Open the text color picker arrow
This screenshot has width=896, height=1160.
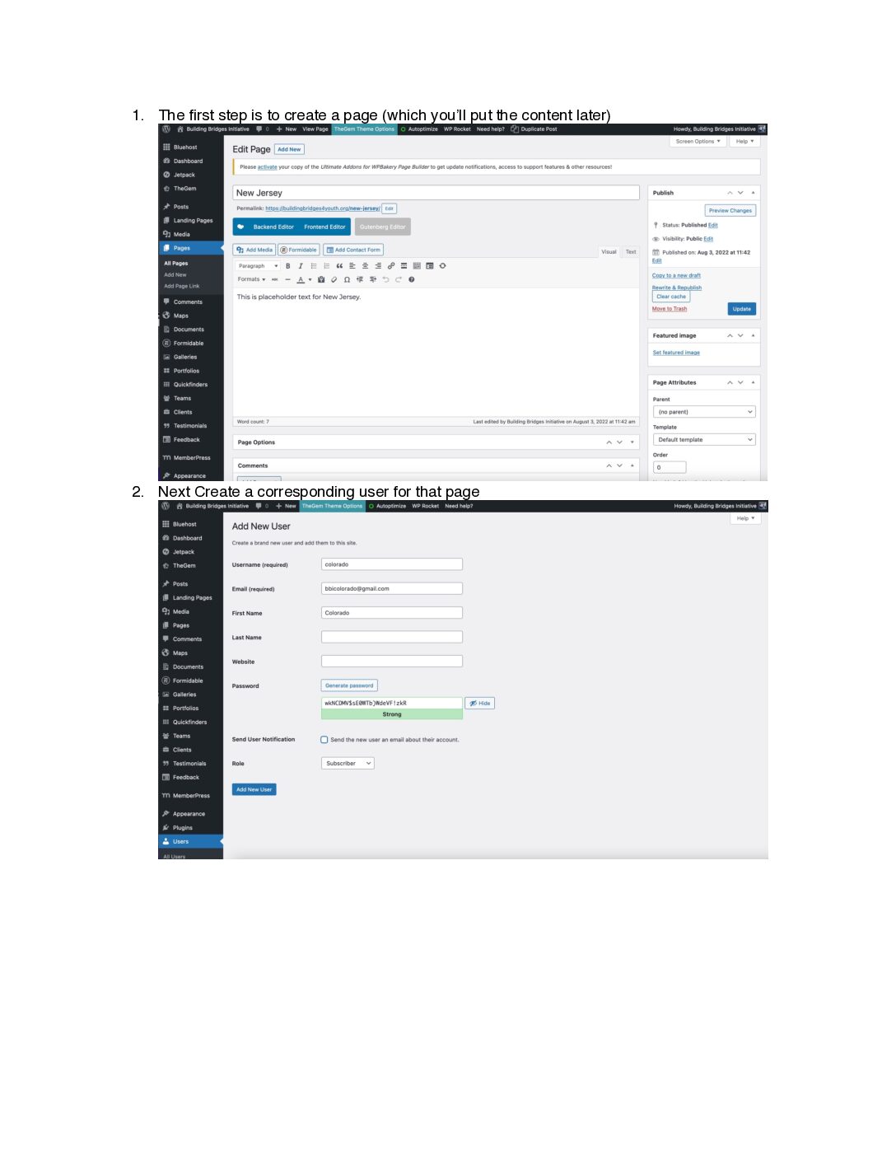click(x=310, y=280)
